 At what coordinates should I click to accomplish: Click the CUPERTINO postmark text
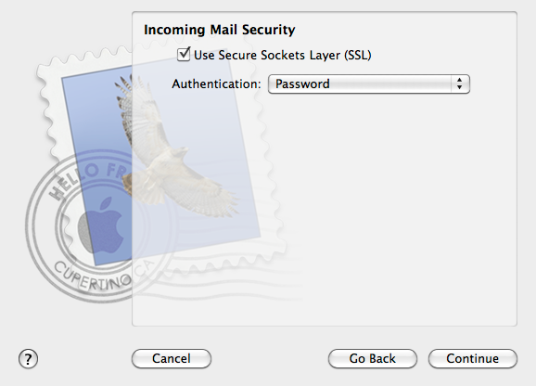[93, 277]
